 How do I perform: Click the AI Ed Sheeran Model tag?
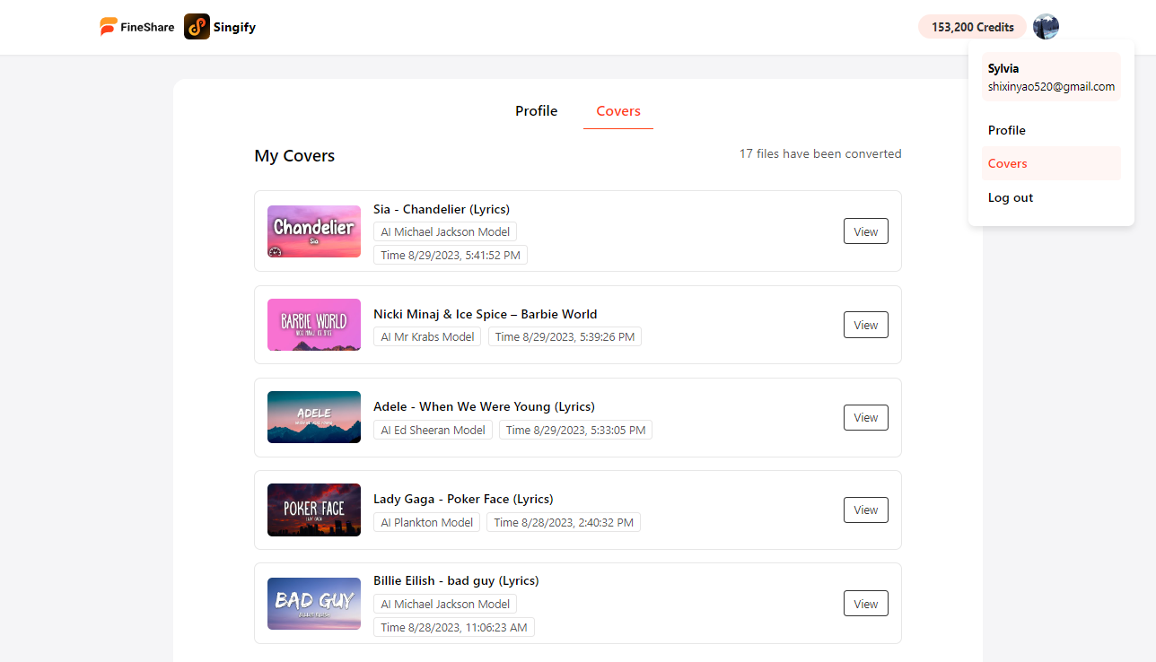pyautogui.click(x=433, y=430)
